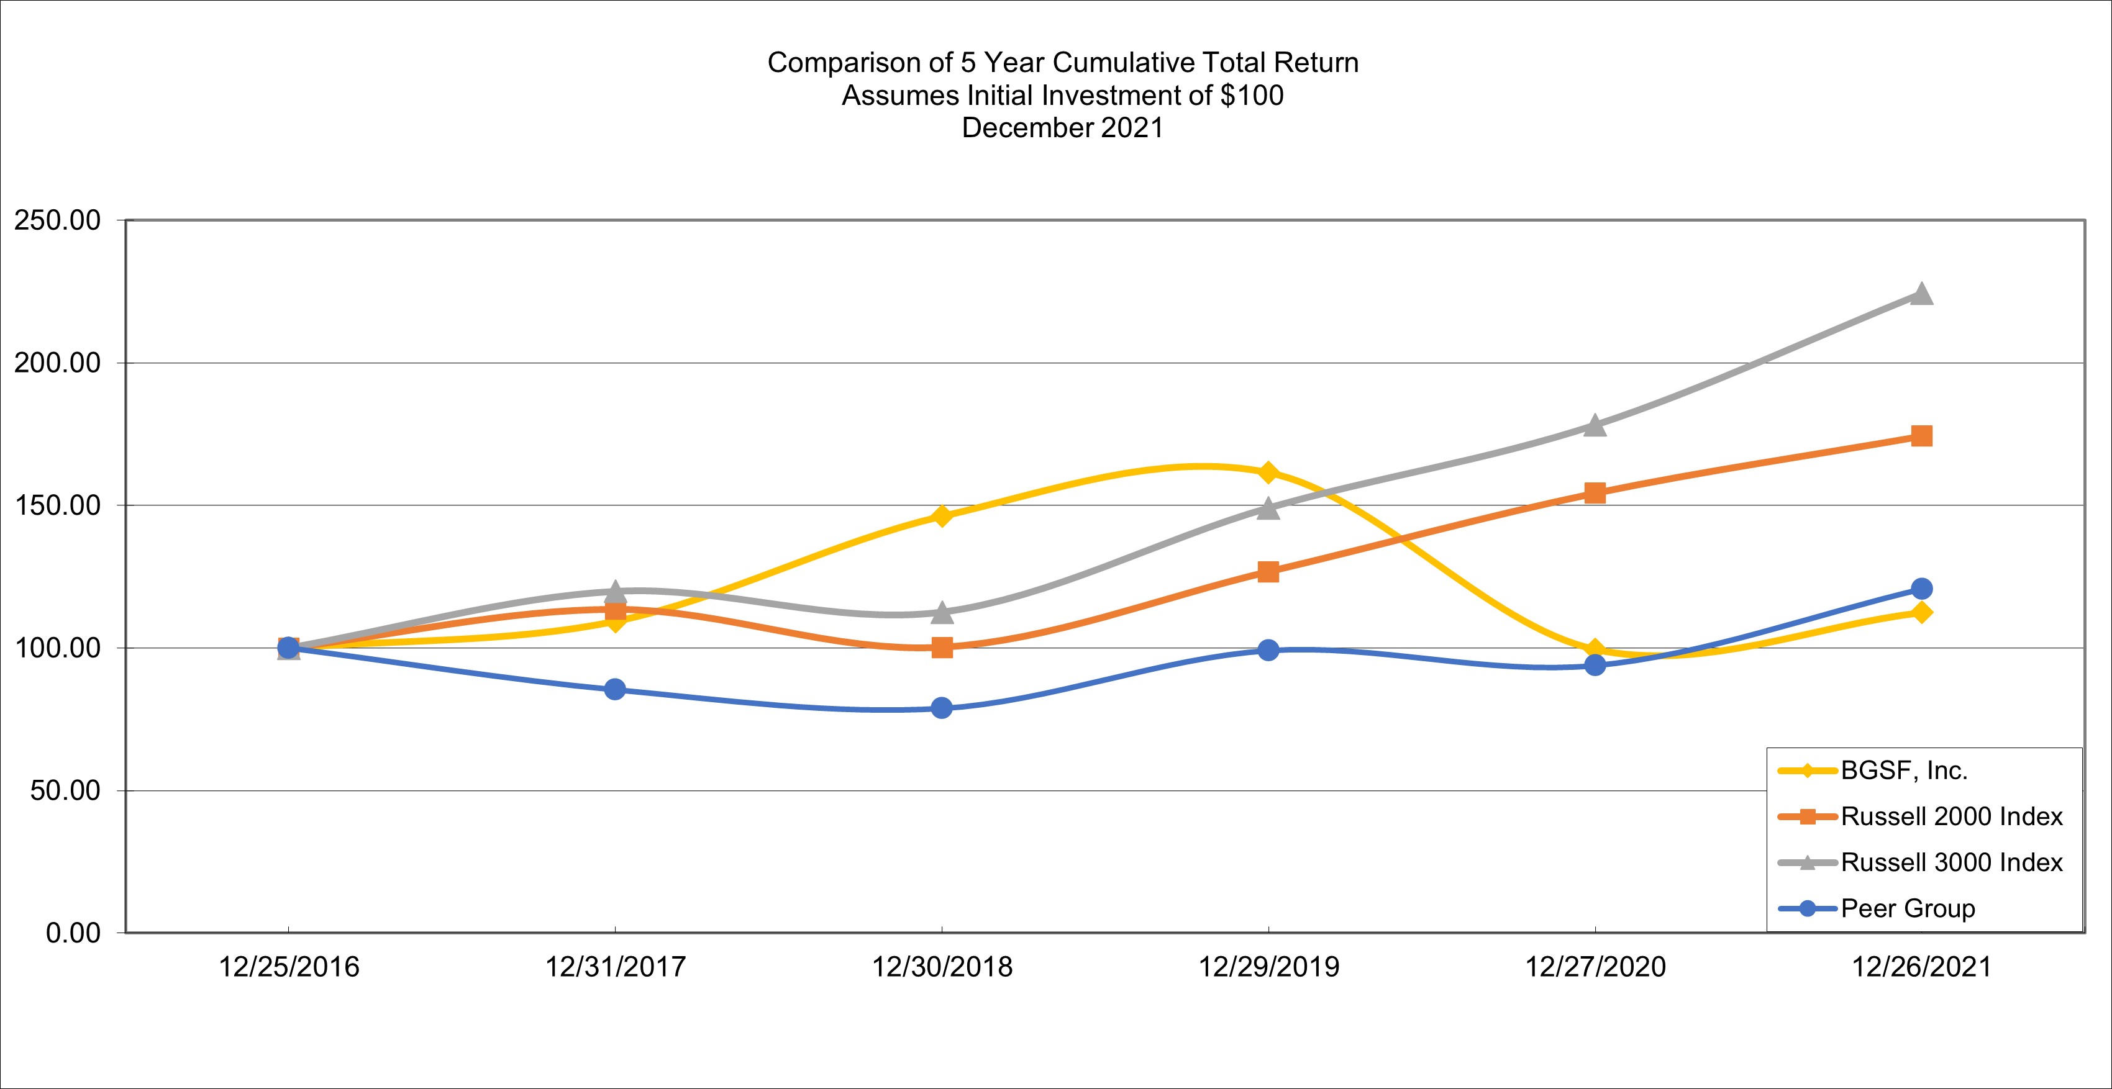Click the Russell 3000 triangle marker at 12/26/2021
The width and height of the screenshot is (2112, 1089).
[1921, 294]
